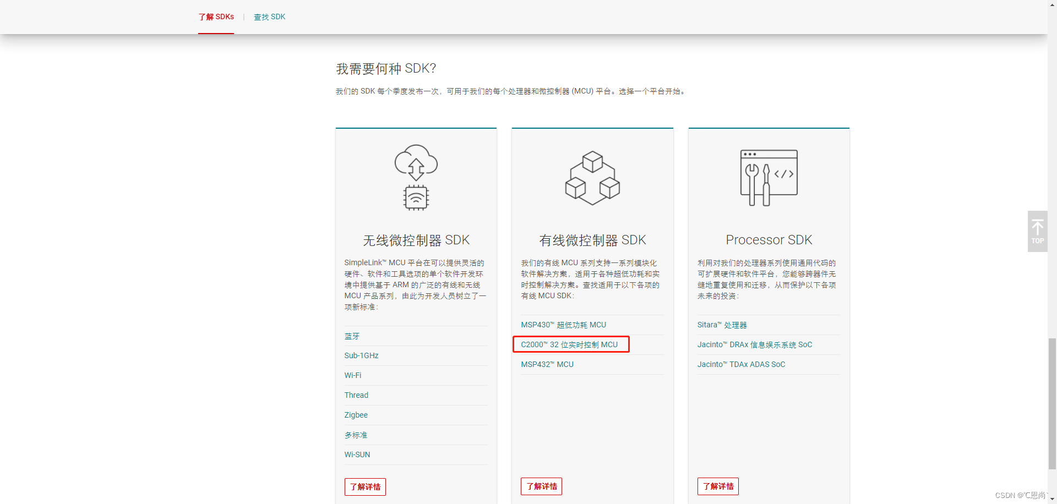The image size is (1057, 504).
Task: Open Jacinto DRAx 信息娱乐系统 SoC link
Action: tap(755, 345)
